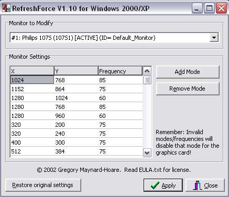This screenshot has height=197, width=229.
Task: Select the Philips 107S monitor combo box
Action: [x=114, y=37]
